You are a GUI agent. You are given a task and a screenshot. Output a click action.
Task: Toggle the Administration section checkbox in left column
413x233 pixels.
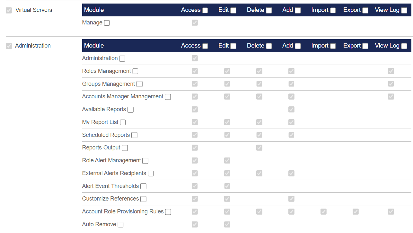pyautogui.click(x=9, y=46)
